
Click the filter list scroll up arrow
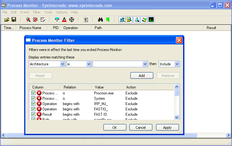(x=177, y=87)
